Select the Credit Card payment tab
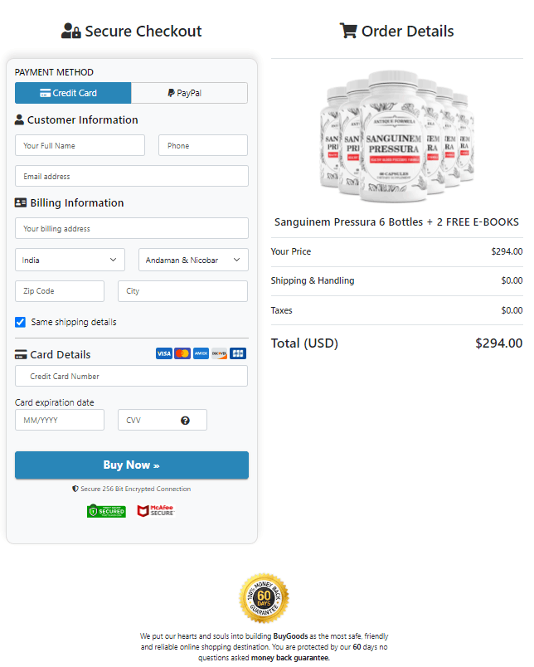Image resolution: width=534 pixels, height=667 pixels. tap(73, 93)
